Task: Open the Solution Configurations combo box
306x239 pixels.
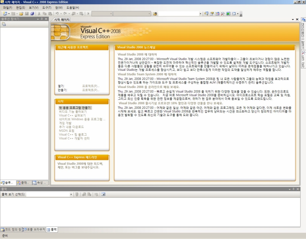Action: (102, 14)
